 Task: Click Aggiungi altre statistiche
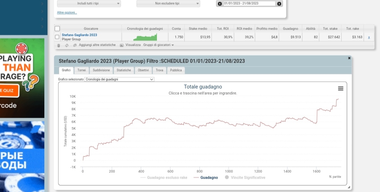coord(97,45)
